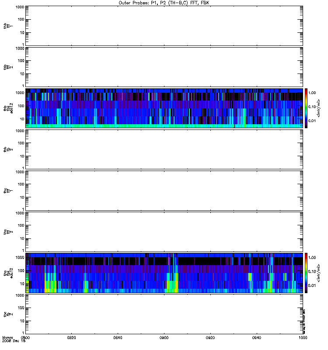Click the <|mV/m|> unit label beside thc colorbar

[319, 273]
